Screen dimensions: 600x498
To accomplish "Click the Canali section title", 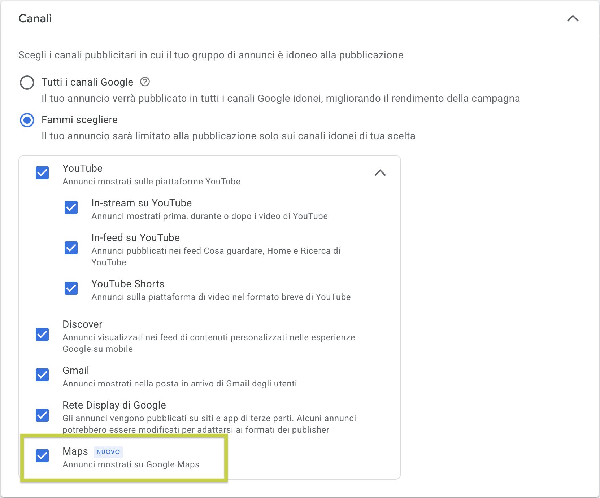I will click(35, 18).
